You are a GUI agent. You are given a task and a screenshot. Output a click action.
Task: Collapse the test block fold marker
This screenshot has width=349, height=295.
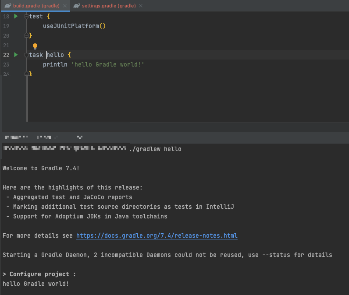tap(26, 17)
